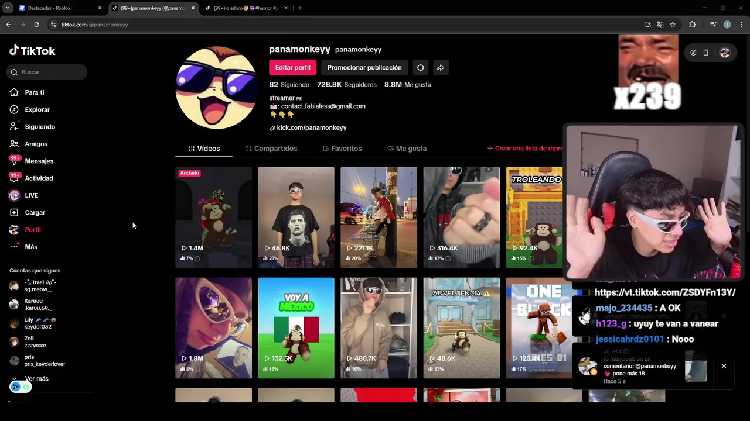
Task: Click account avatar icon at top right
Action: (725, 53)
